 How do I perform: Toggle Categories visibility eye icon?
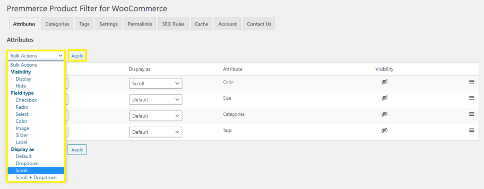click(384, 114)
